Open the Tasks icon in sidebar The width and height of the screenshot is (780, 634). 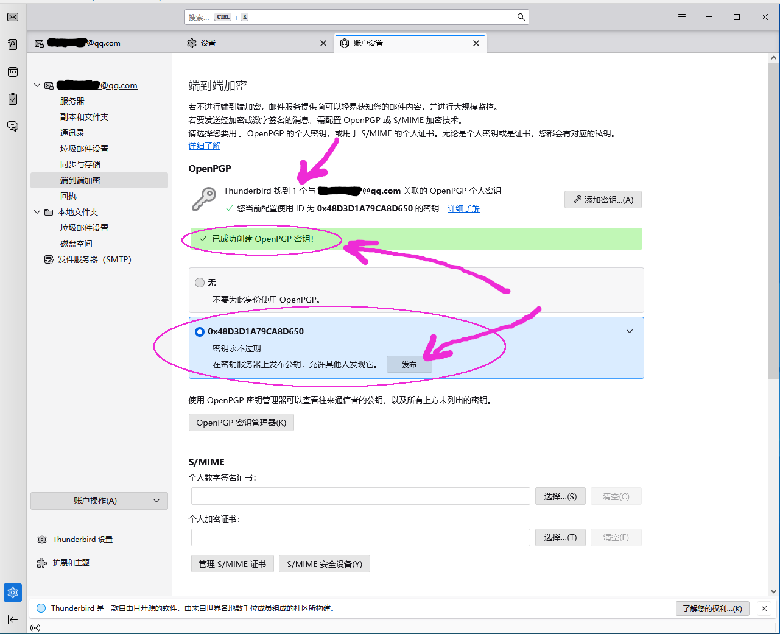point(13,99)
